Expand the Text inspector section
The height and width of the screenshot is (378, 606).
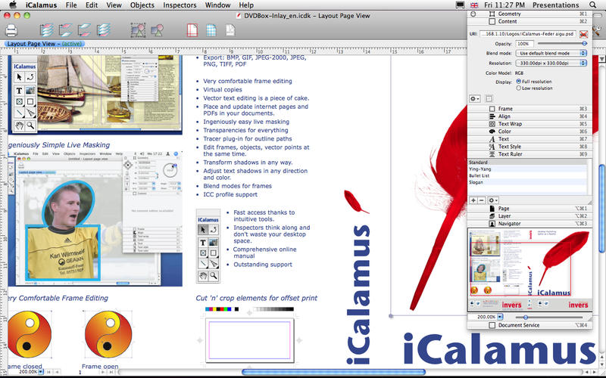[x=529, y=139]
